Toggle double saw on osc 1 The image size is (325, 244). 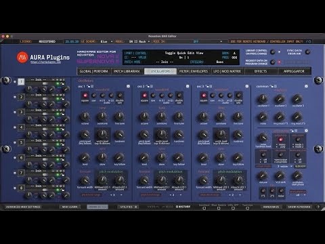coord(120,96)
